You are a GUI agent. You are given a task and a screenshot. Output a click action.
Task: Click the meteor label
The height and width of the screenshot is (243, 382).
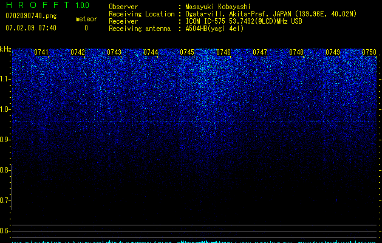pos(86,19)
